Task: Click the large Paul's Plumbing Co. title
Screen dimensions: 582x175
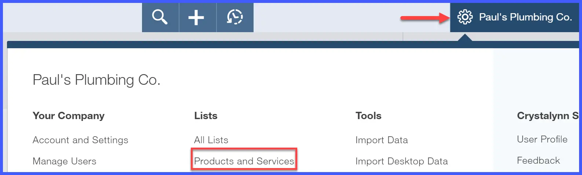Action: (97, 80)
